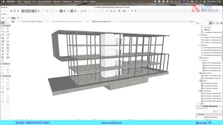
Task: Open -1. Подвал story in Navigator
Action: coord(206,30)
